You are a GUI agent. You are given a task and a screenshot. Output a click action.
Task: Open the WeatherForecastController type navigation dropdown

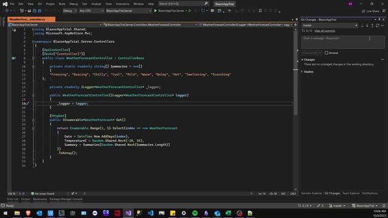click(150, 25)
